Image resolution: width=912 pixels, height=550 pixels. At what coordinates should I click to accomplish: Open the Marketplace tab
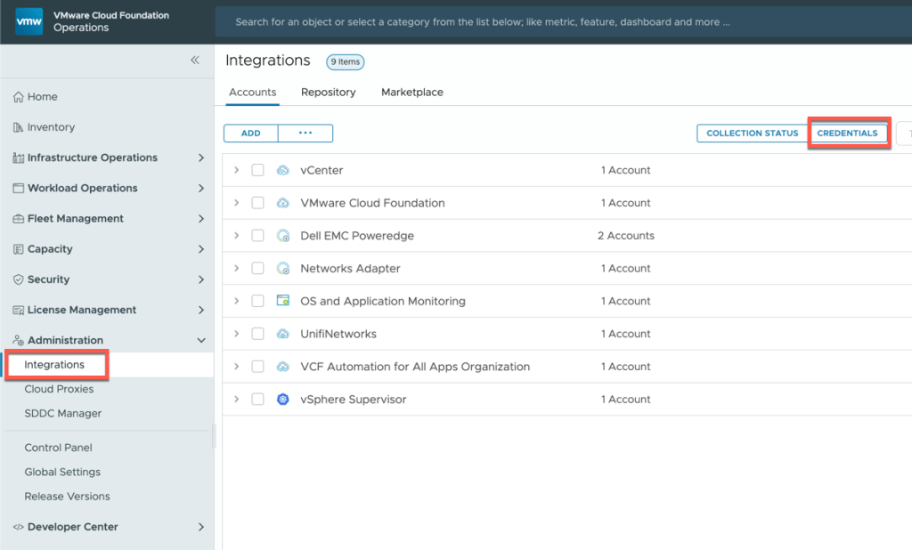point(411,93)
